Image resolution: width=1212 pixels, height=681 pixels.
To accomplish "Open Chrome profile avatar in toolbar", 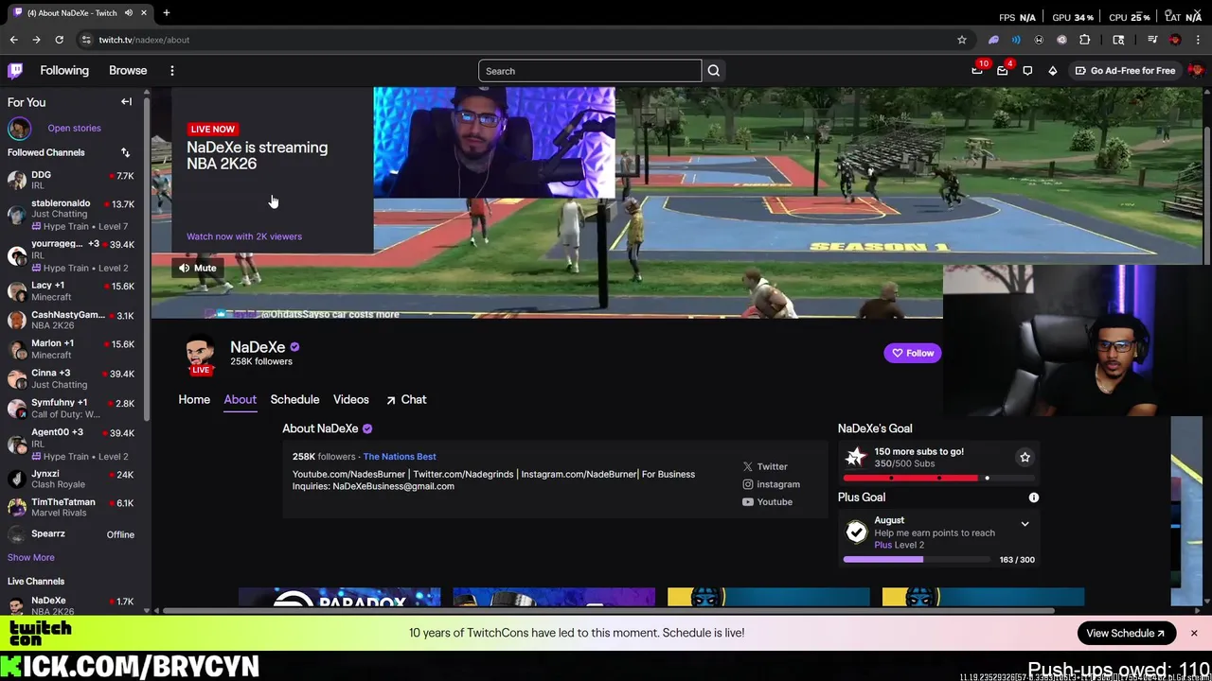I will [1175, 40].
